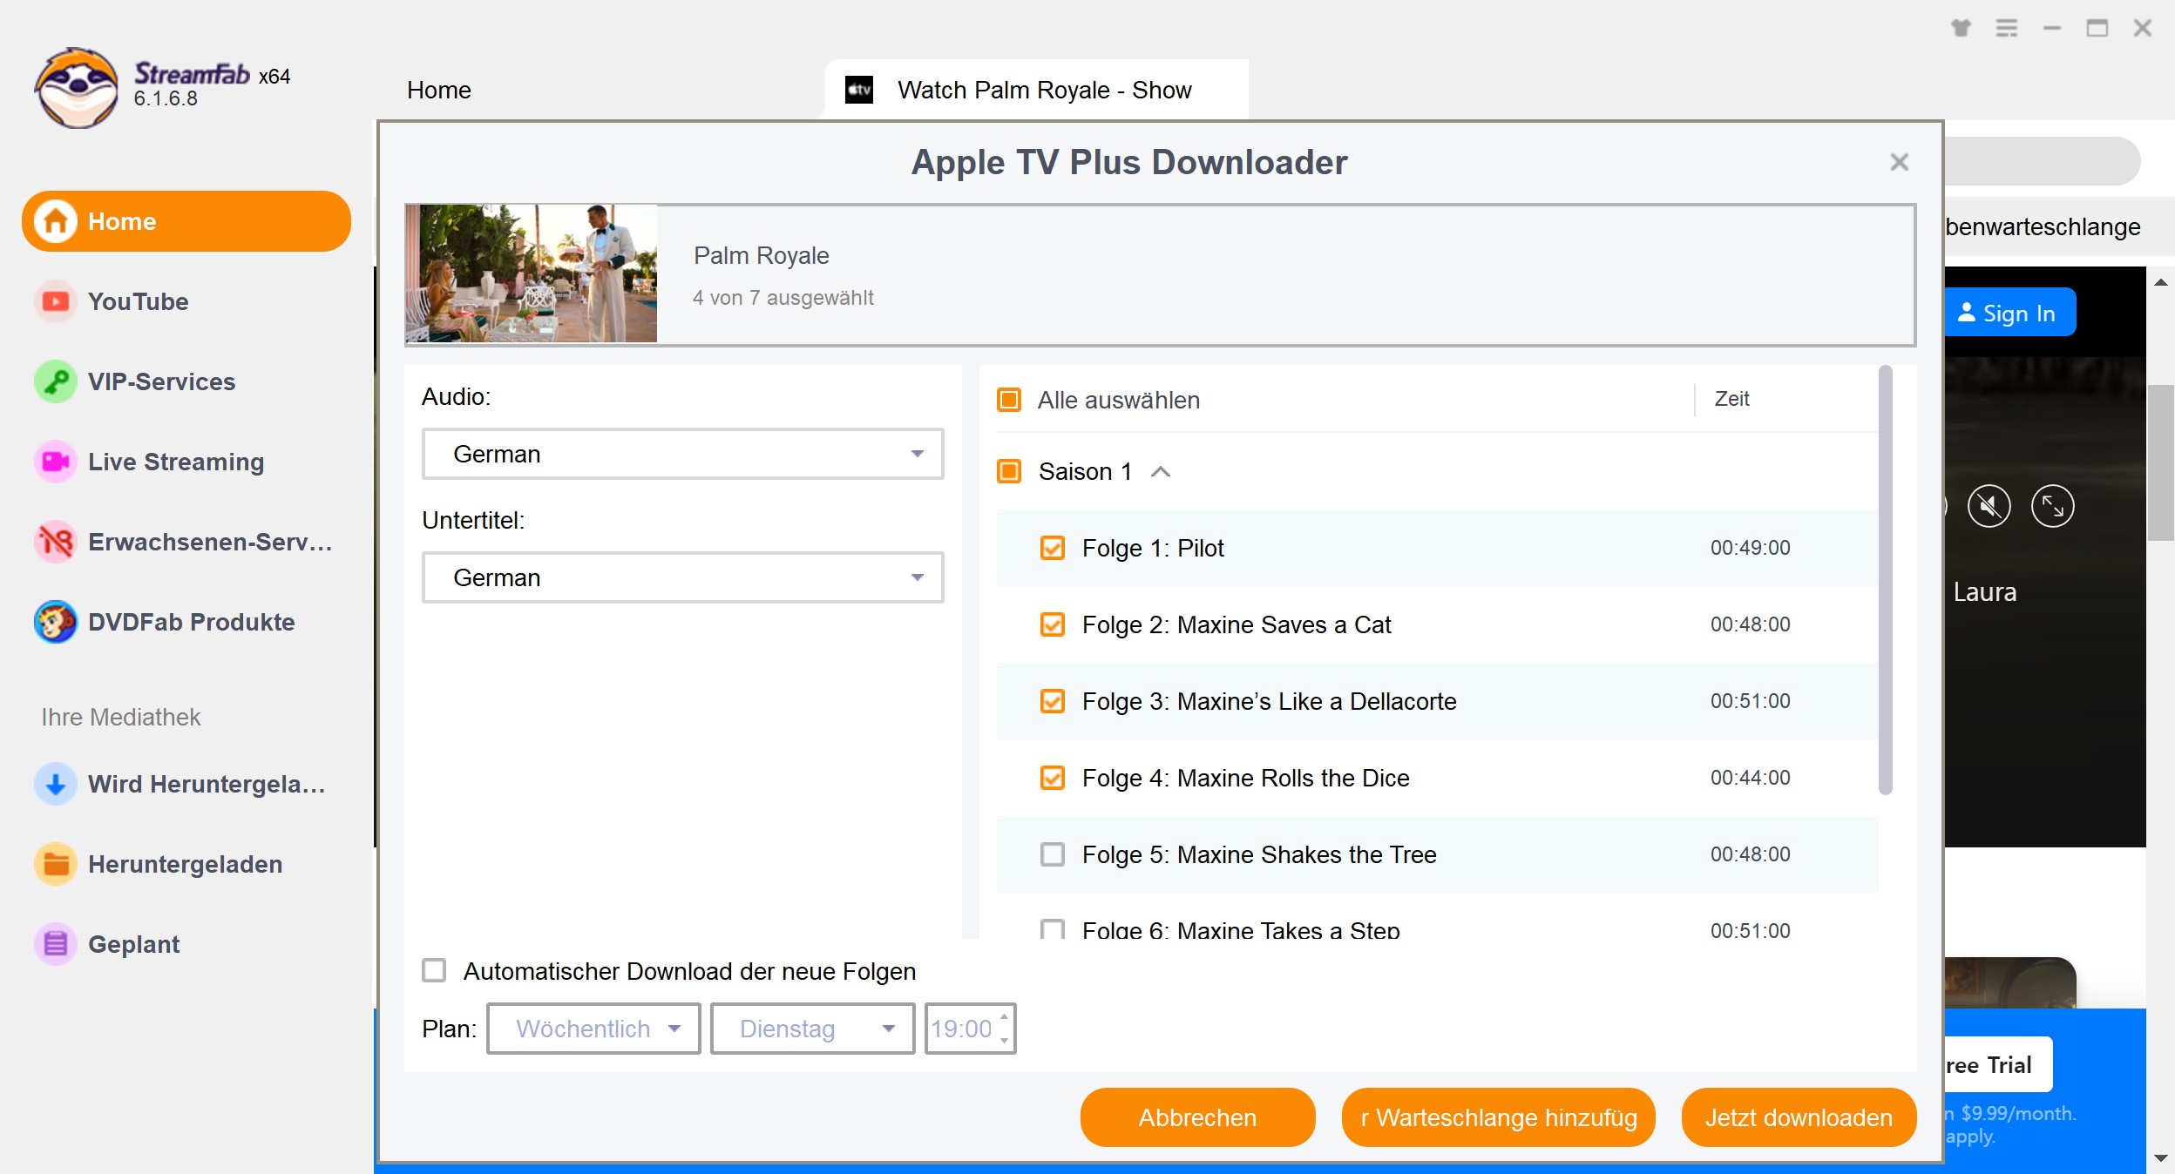Check Folge 5: Maxine Shakes the Tree

click(x=1053, y=854)
